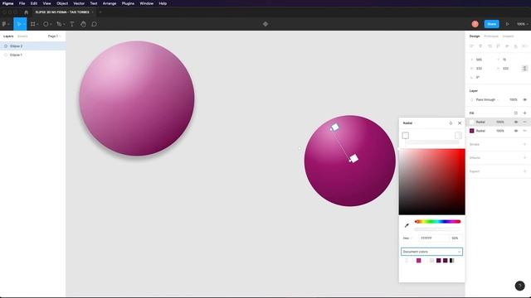Open the Plugins menu
531x298 pixels.
tap(128, 3)
